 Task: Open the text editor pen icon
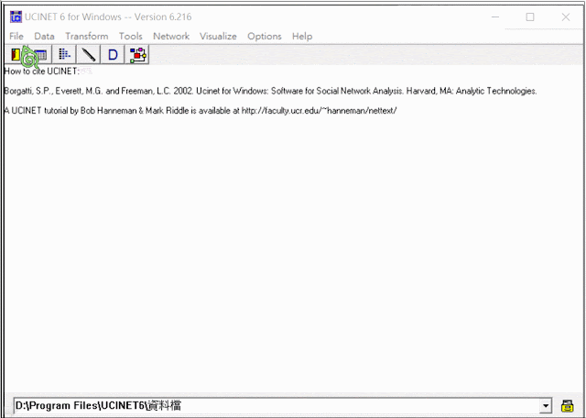click(x=89, y=55)
